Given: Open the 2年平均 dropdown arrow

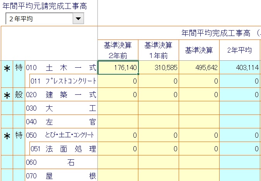Looking at the screenshot, I should pos(78,18).
